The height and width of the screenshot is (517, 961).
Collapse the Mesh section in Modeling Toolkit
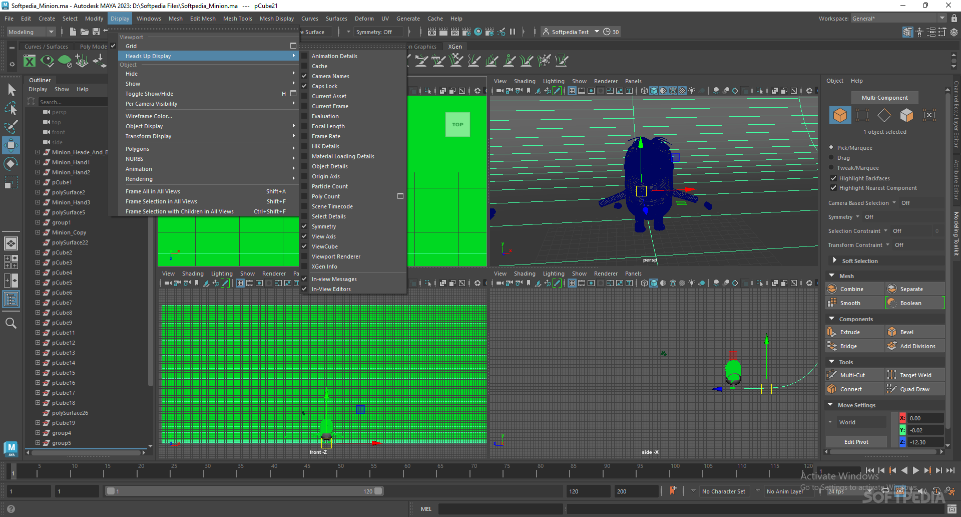pos(832,276)
